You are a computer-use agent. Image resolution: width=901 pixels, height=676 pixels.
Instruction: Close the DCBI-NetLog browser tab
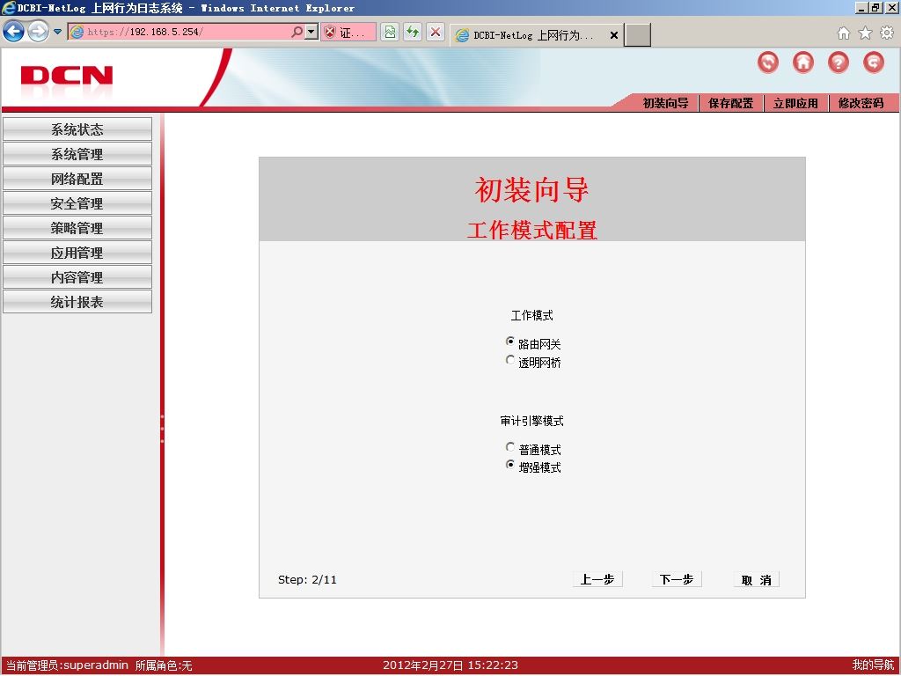[x=613, y=35]
